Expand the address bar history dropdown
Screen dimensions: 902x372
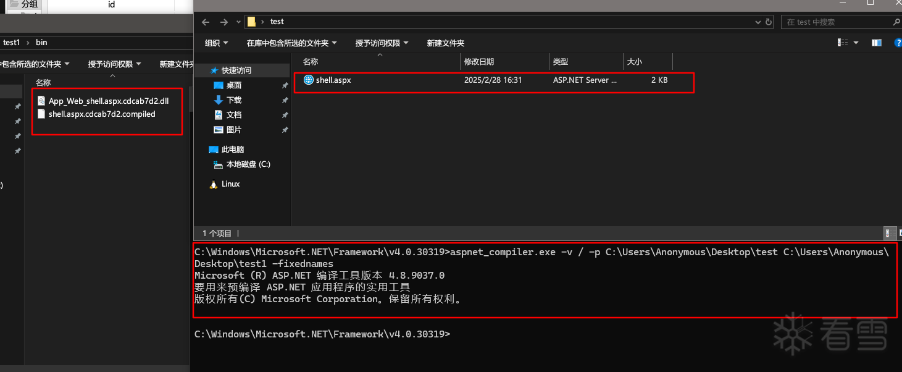759,22
